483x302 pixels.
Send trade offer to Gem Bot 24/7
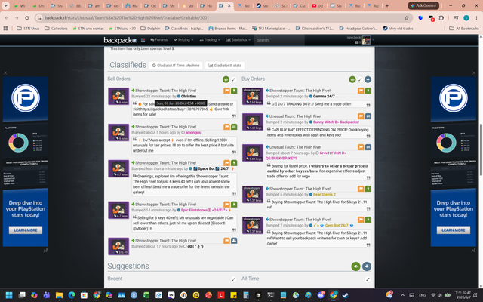pos(368,220)
